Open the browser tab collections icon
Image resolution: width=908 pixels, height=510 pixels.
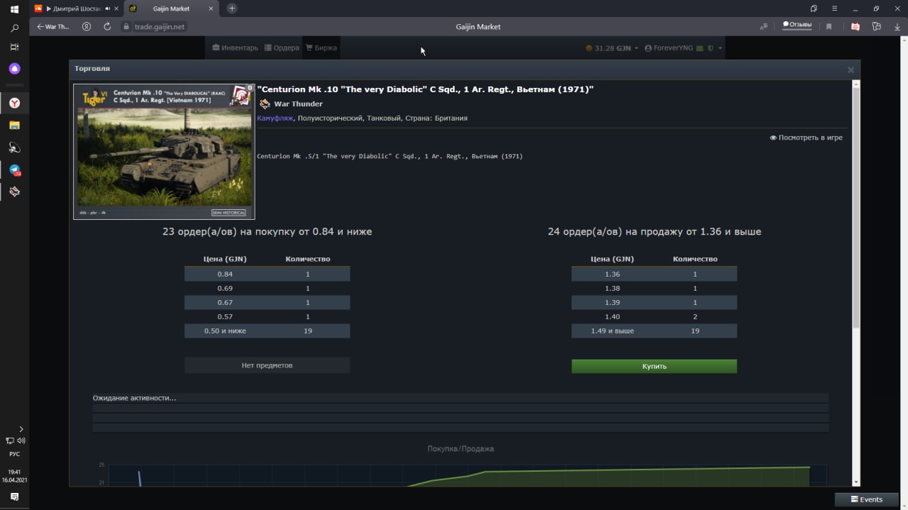pos(814,9)
